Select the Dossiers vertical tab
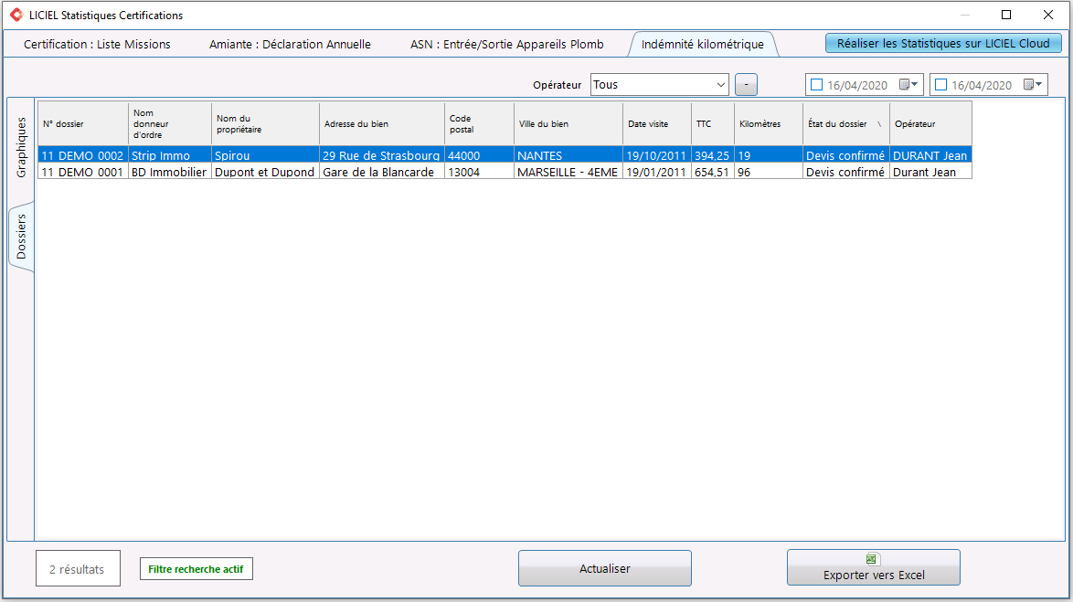This screenshot has width=1073, height=602. (21, 237)
